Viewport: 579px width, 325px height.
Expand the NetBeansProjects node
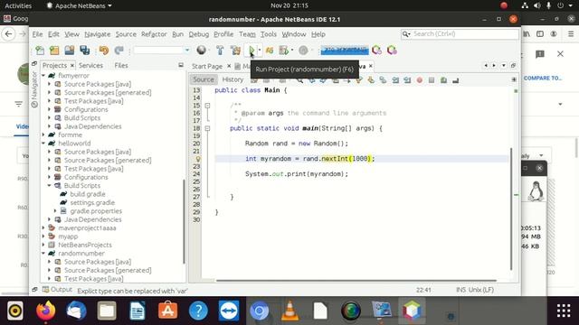click(43, 245)
